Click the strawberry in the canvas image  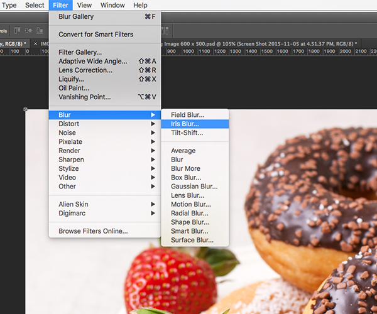(x=171, y=280)
